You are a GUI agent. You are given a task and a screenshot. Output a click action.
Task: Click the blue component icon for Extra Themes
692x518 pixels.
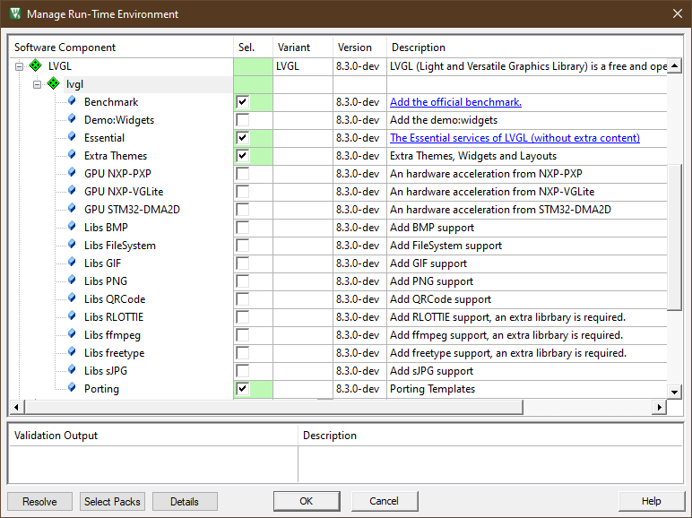tap(72, 155)
